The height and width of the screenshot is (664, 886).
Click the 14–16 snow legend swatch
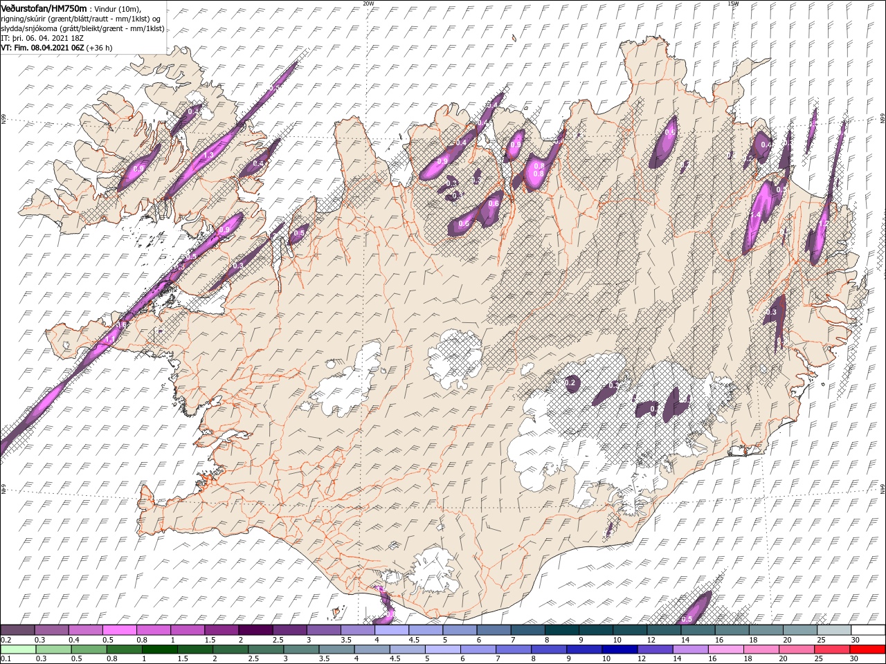[x=699, y=630]
